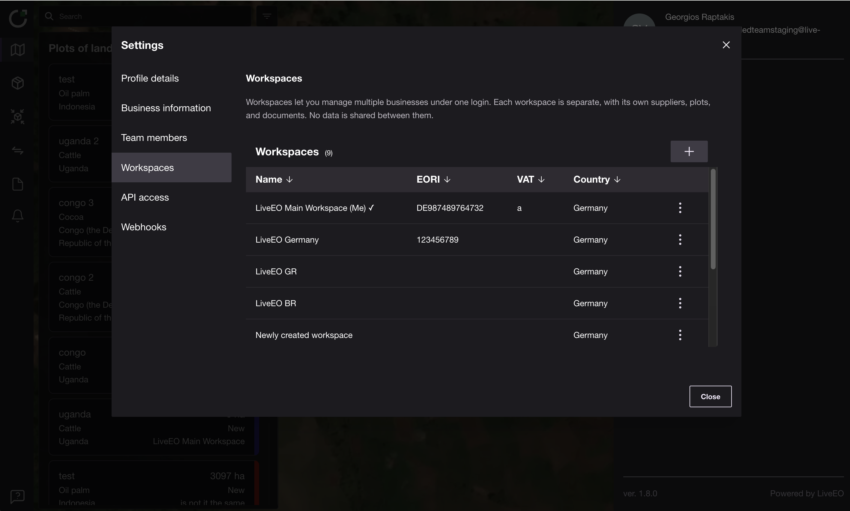
Task: Click the help chat icon at bottom left
Action: pos(18,496)
